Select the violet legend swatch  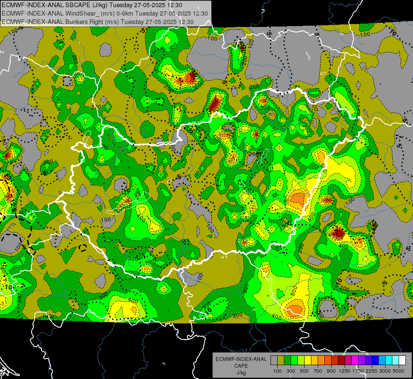(x=368, y=360)
